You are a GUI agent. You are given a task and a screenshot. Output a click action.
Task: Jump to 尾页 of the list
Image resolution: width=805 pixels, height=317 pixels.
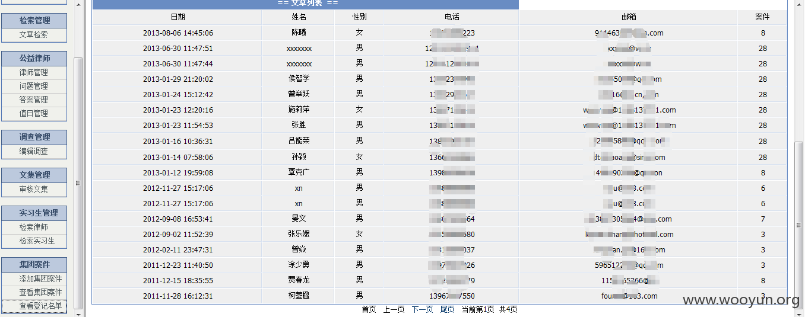(447, 310)
